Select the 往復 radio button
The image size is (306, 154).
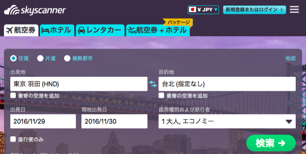(13, 58)
